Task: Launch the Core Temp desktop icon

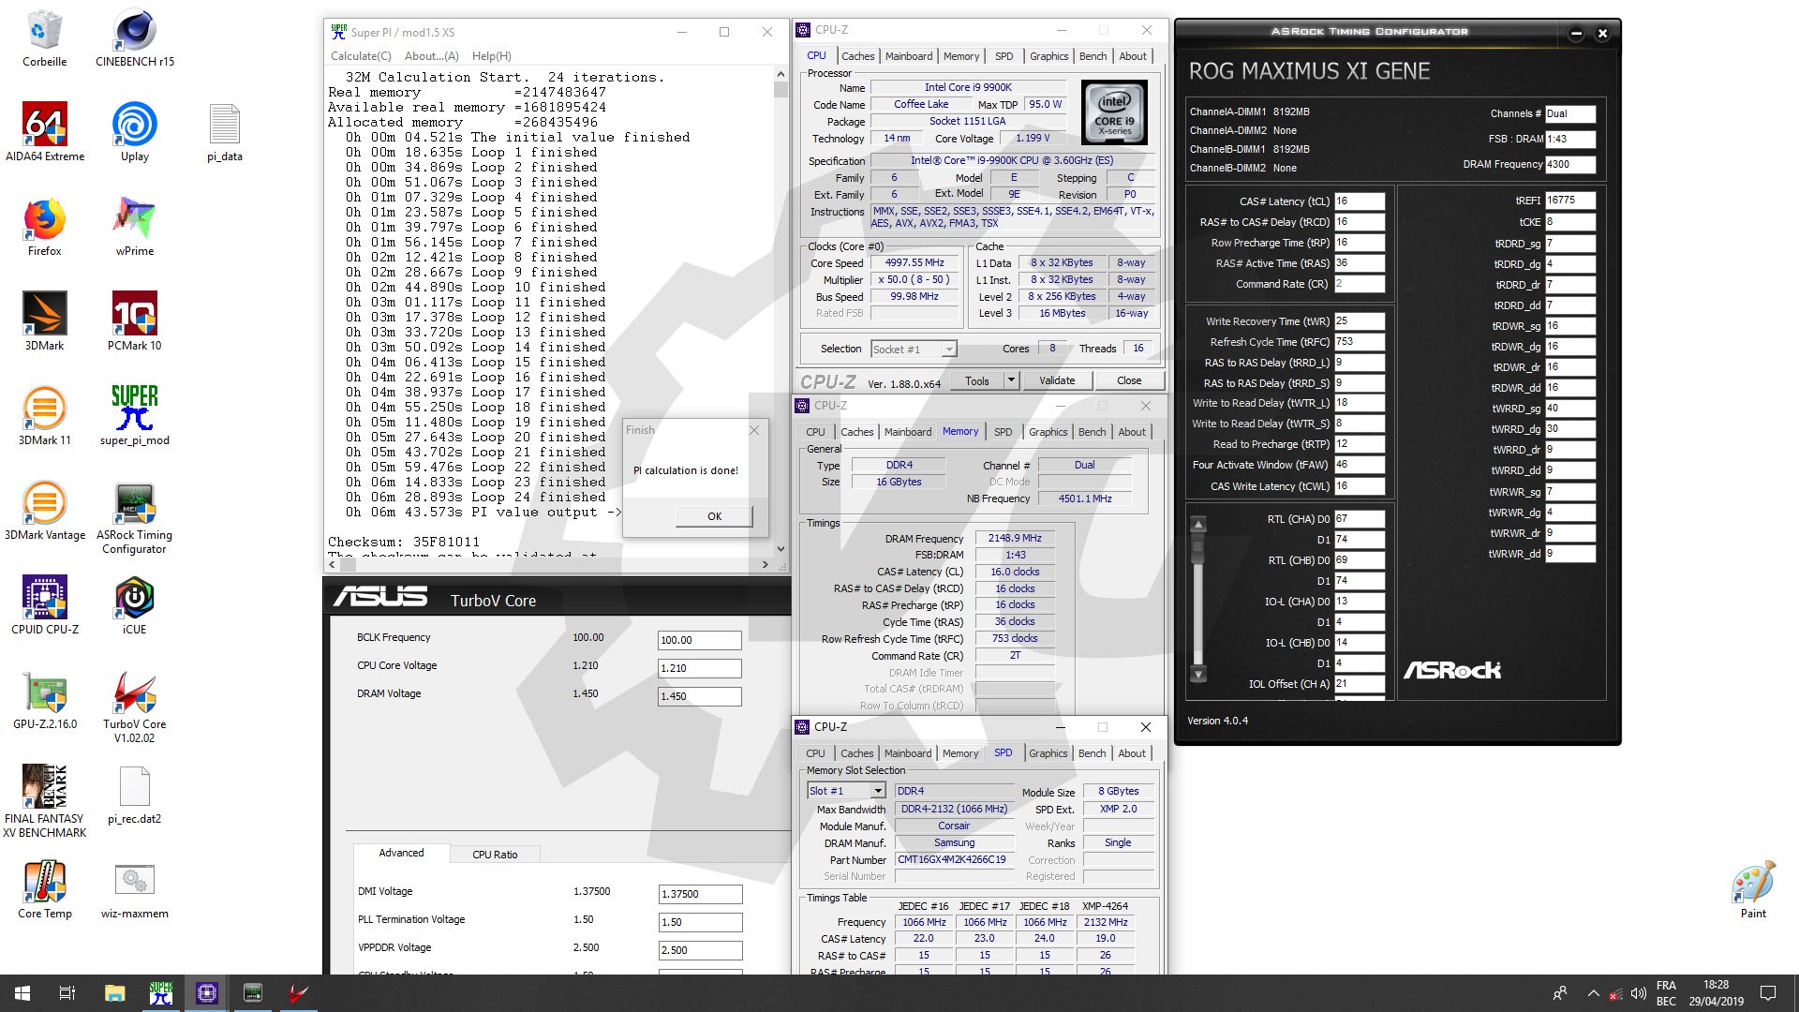Action: 44,890
